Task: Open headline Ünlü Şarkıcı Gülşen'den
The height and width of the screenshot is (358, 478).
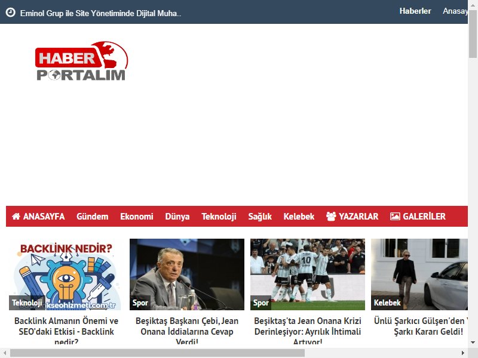Action: pyautogui.click(x=421, y=326)
